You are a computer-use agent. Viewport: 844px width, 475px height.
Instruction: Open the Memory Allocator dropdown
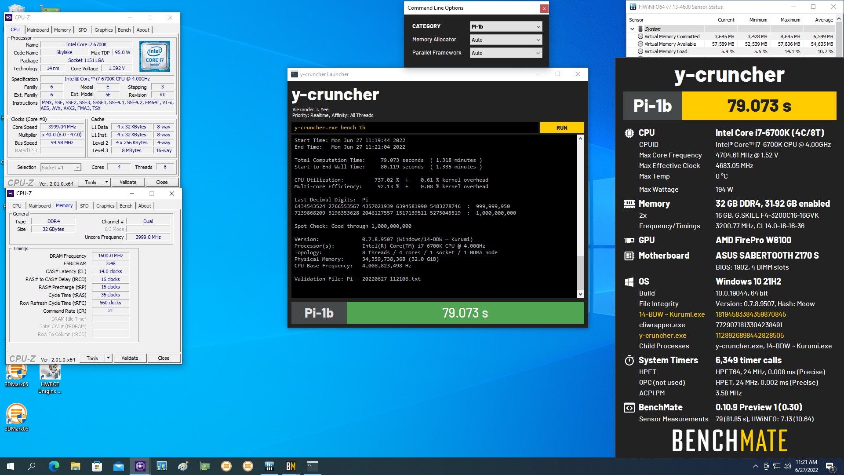click(x=506, y=40)
